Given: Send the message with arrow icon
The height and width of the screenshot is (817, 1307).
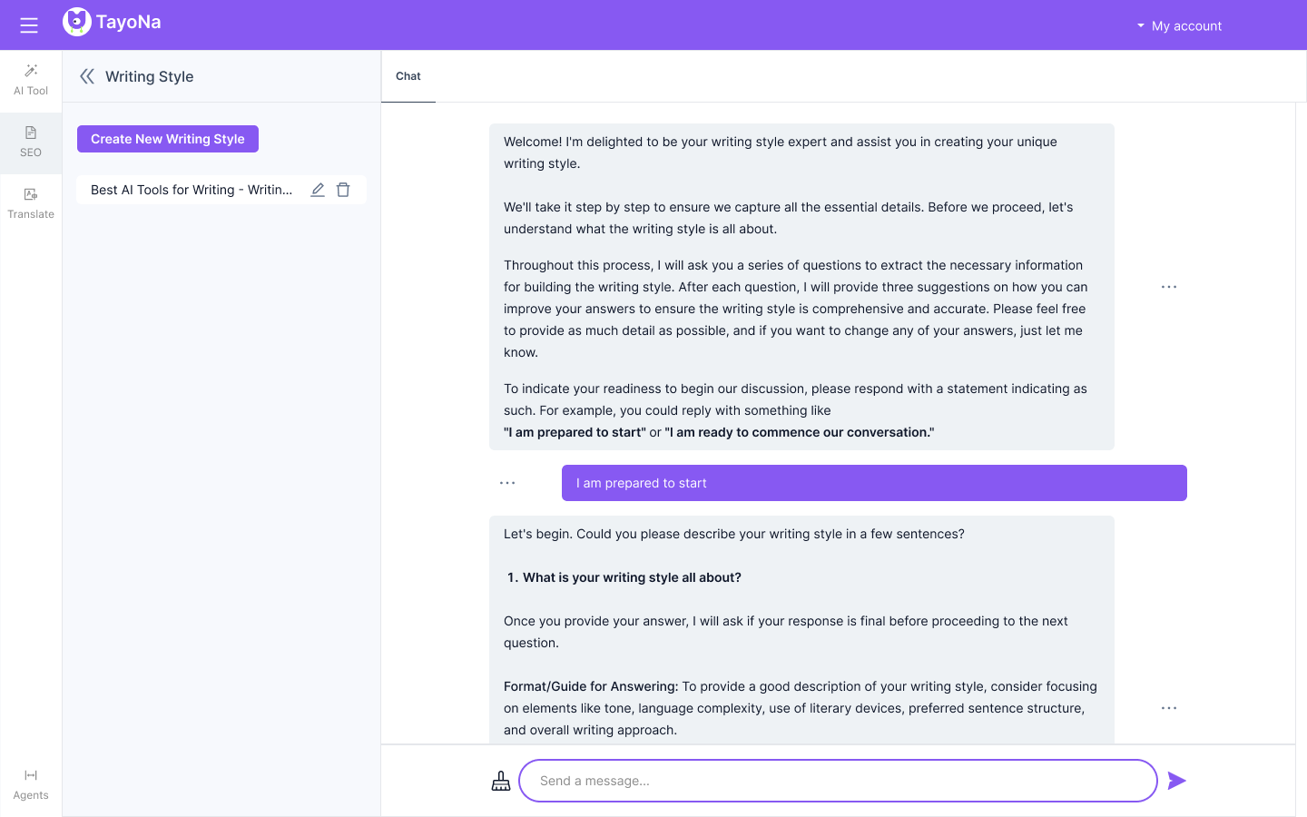Looking at the screenshot, I should coord(1176,781).
